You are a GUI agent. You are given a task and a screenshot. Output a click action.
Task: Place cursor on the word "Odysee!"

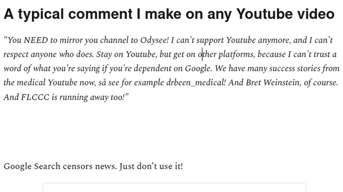pos(155,40)
